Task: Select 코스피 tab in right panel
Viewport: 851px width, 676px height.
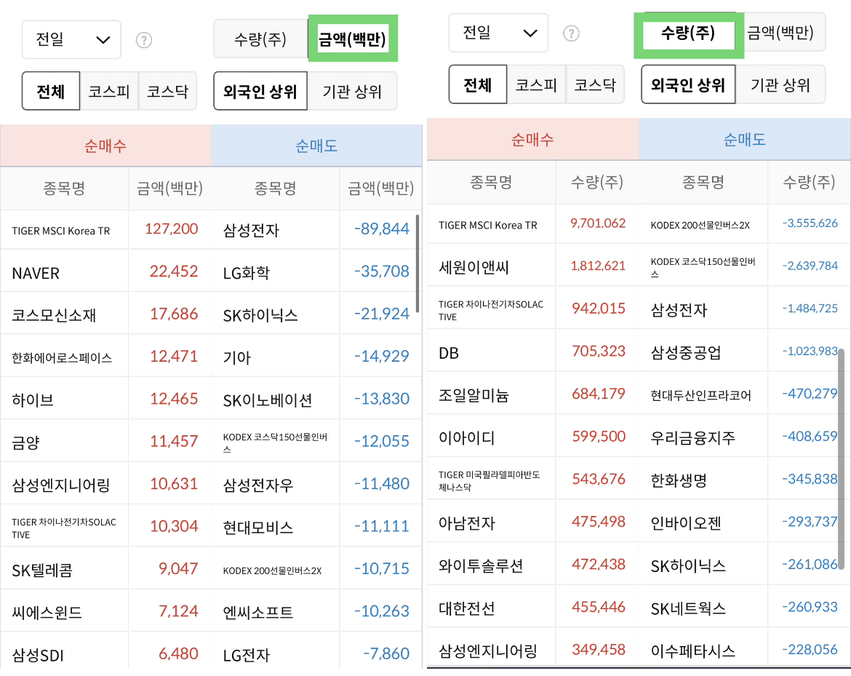Action: click(536, 84)
